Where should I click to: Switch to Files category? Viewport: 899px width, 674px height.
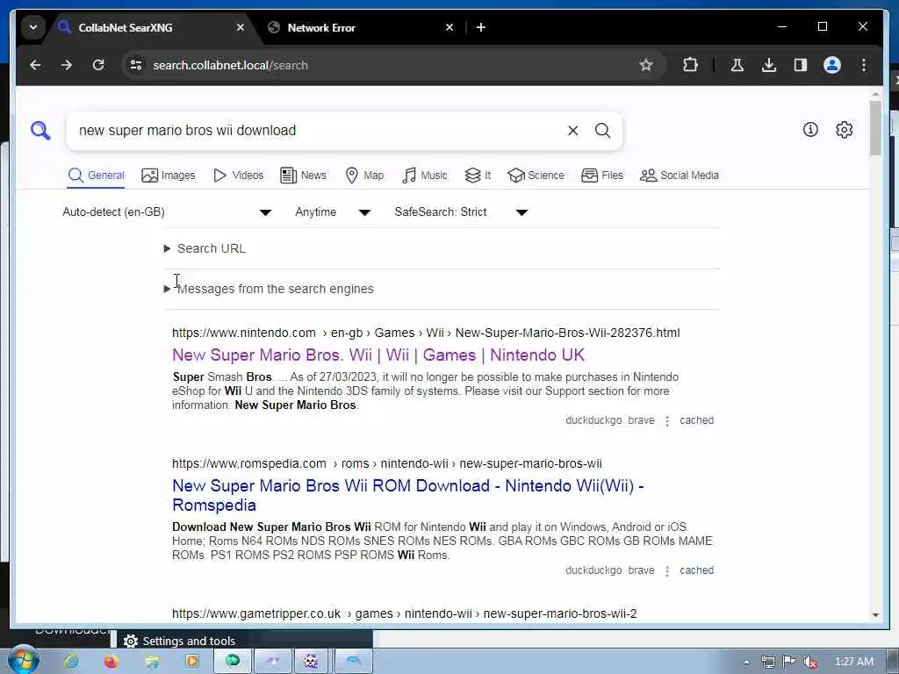point(602,176)
